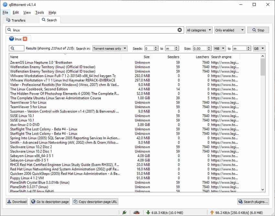Click the qBittorrent application logo icon
The height and width of the screenshot is (216, 275).
(x=5, y=5)
